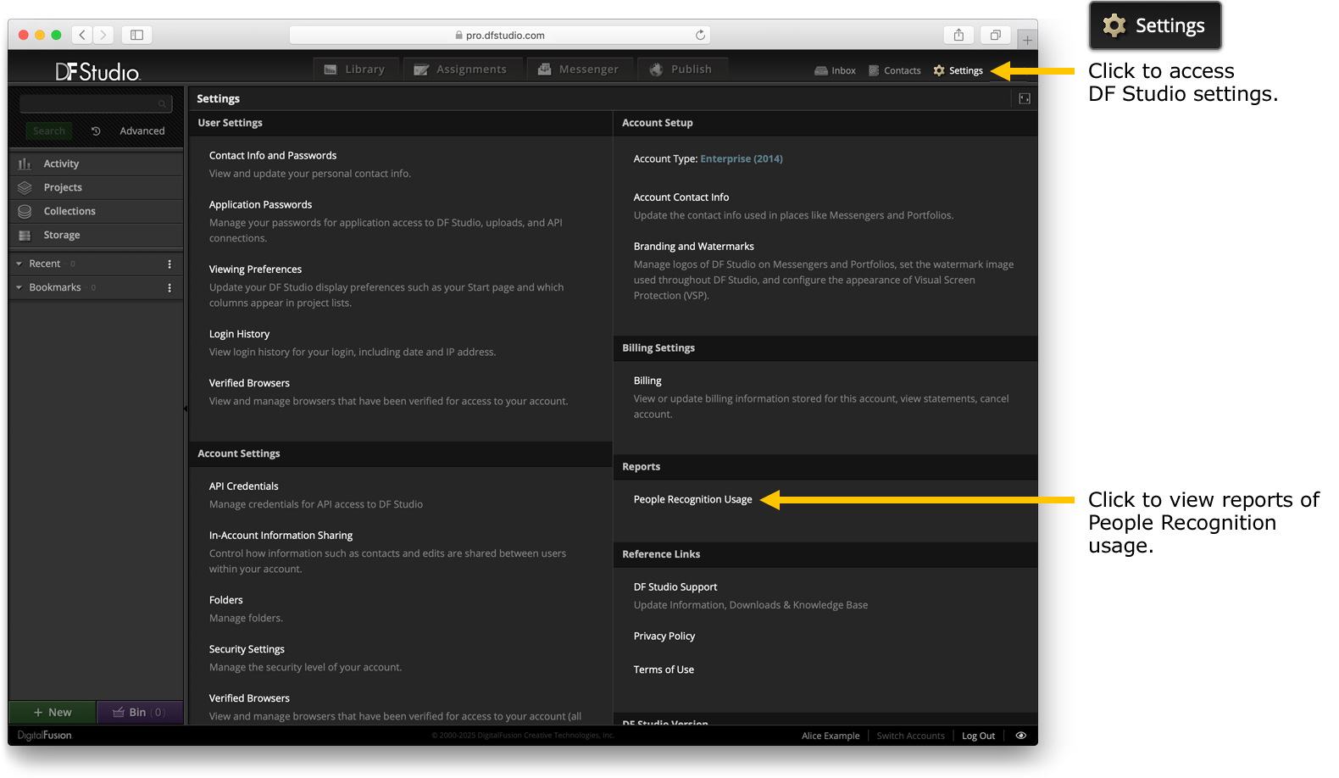Open the Folders setting
This screenshot has height=778, width=1339.
(x=225, y=600)
